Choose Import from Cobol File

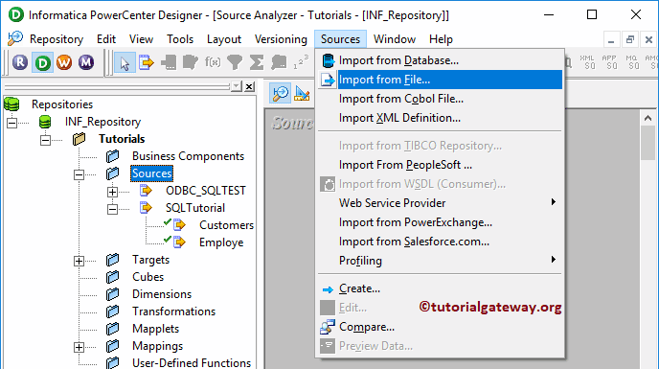point(440,99)
